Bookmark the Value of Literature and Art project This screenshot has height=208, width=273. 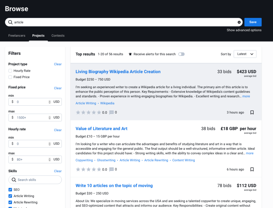pyautogui.click(x=252, y=169)
